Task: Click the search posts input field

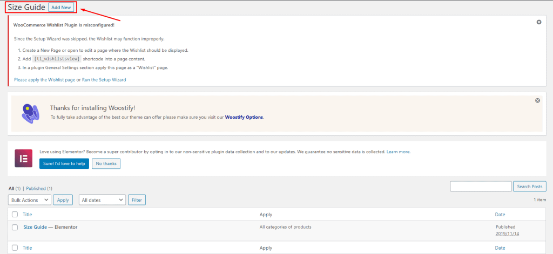Action: coord(481,187)
